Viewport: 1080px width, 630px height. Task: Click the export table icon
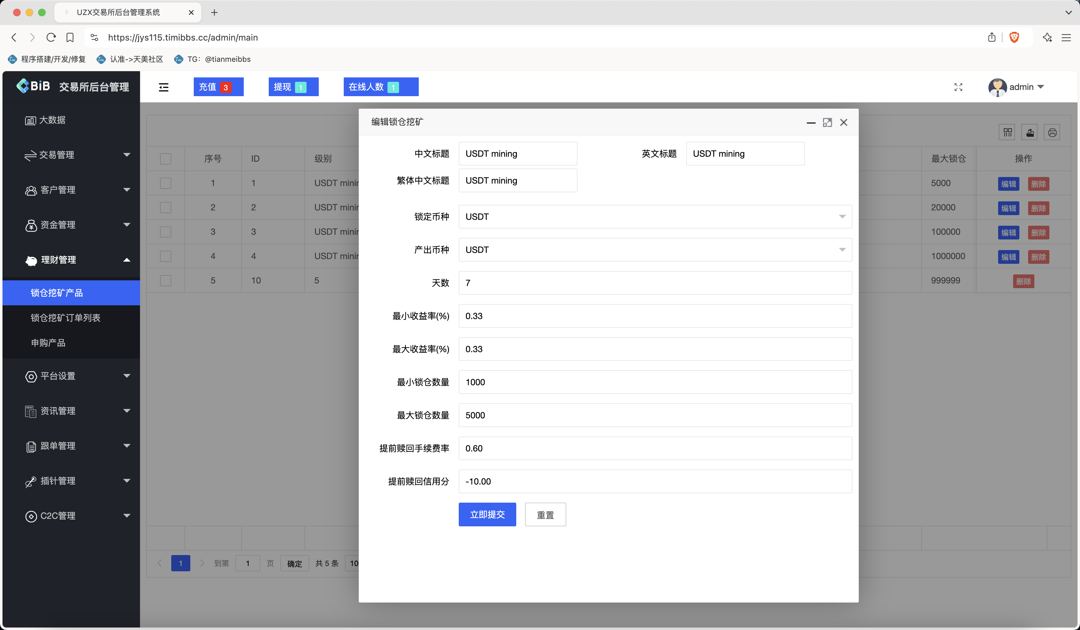pos(1030,132)
